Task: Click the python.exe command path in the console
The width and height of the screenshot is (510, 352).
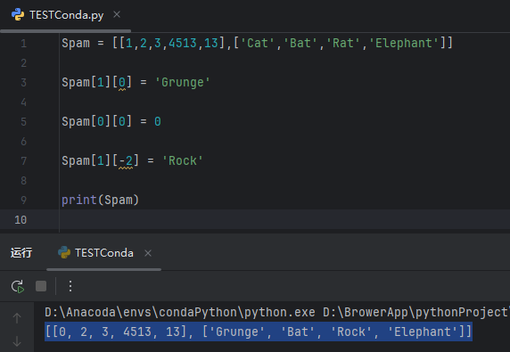Action: [x=180, y=313]
